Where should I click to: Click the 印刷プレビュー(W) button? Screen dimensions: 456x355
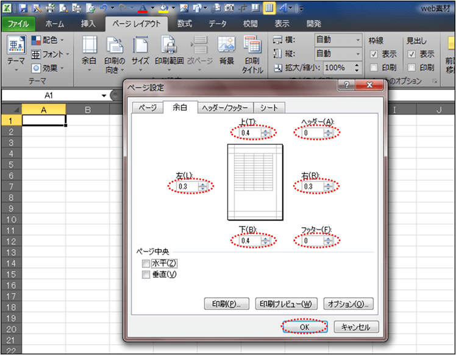click(286, 304)
